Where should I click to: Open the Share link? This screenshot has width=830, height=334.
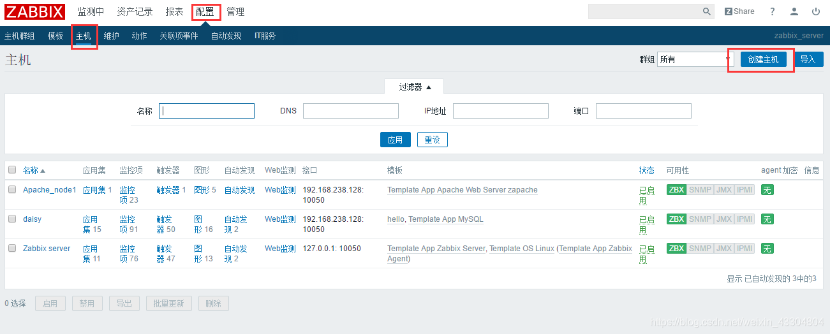coord(739,11)
